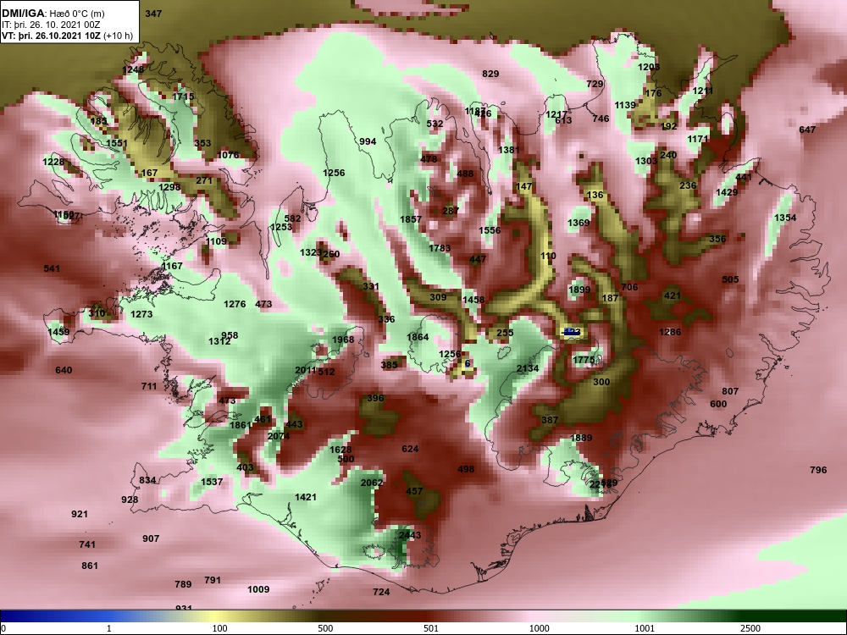The image size is (847, 635).
Task: Click the map value 1537
Action: point(212,482)
